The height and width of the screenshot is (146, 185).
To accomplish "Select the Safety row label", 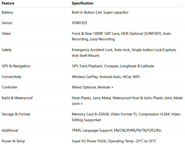I will 7,50.
